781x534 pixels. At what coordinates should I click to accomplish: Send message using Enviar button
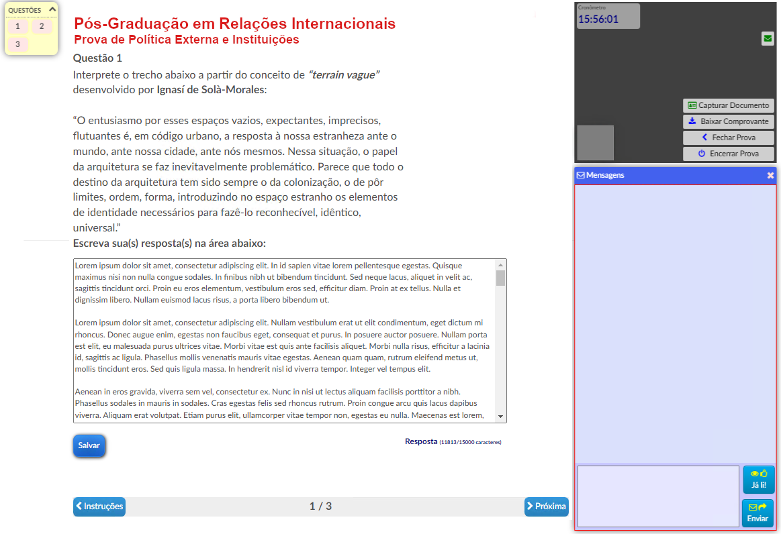tap(757, 513)
